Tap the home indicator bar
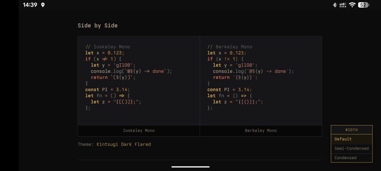Screen dimensions: 381x171 pos(190,167)
